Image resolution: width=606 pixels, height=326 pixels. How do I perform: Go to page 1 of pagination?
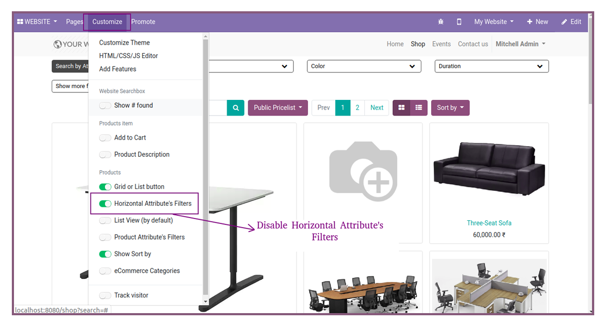tap(343, 107)
